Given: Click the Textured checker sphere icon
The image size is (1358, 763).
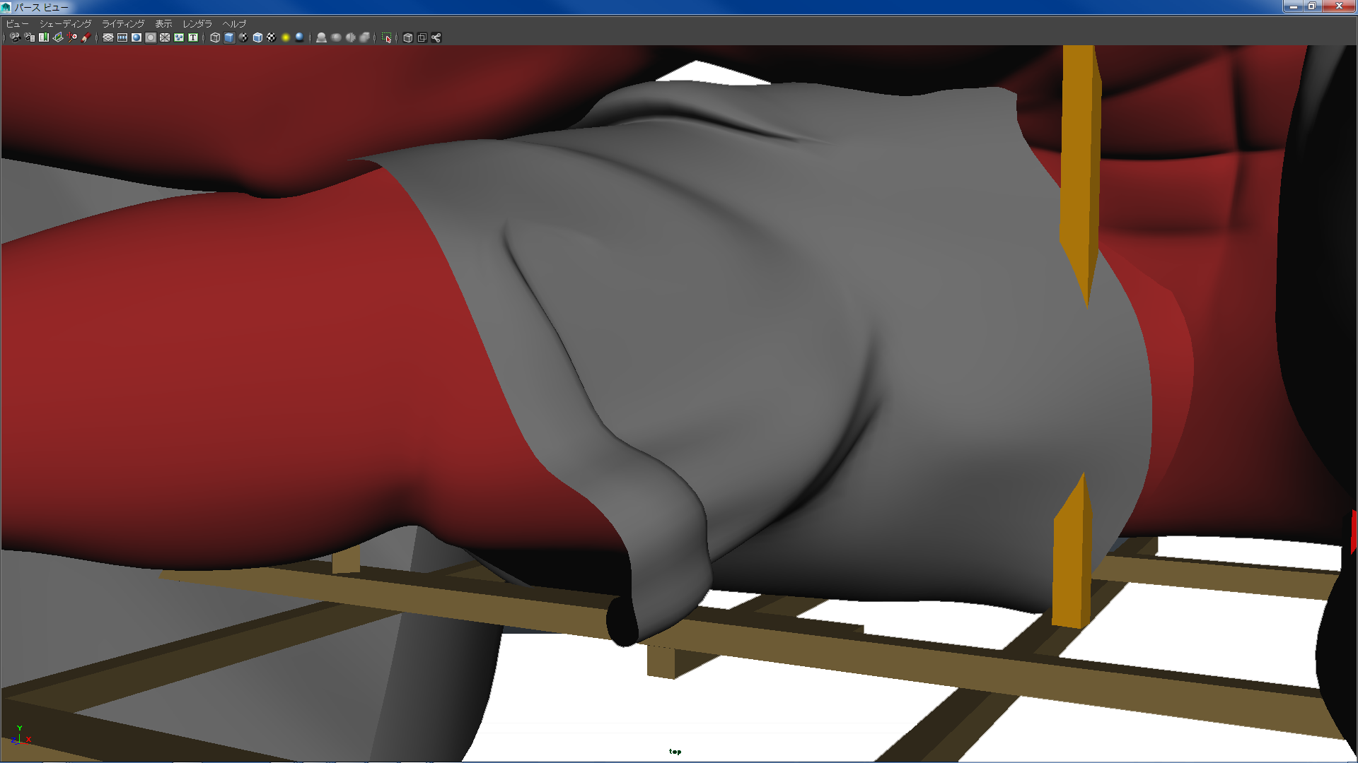Looking at the screenshot, I should pyautogui.click(x=272, y=37).
